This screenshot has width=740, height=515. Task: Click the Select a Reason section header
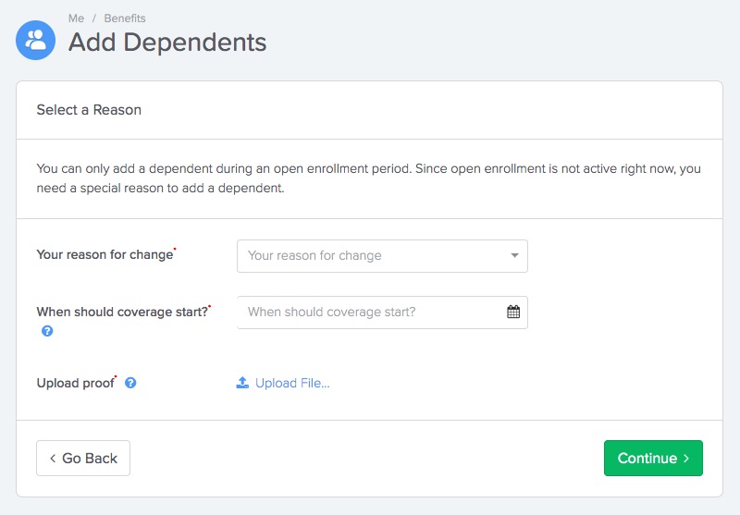pyautogui.click(x=89, y=110)
